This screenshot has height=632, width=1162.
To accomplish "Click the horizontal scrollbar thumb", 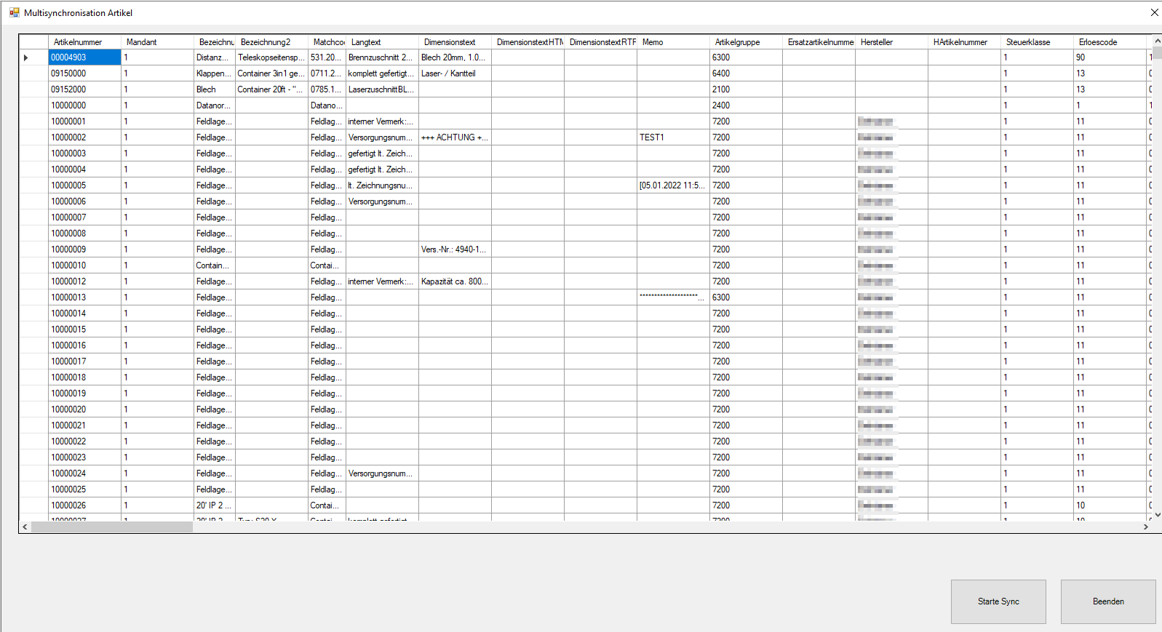I will [x=112, y=527].
